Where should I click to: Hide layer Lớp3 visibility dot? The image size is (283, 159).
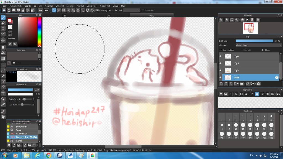pos(221,70)
